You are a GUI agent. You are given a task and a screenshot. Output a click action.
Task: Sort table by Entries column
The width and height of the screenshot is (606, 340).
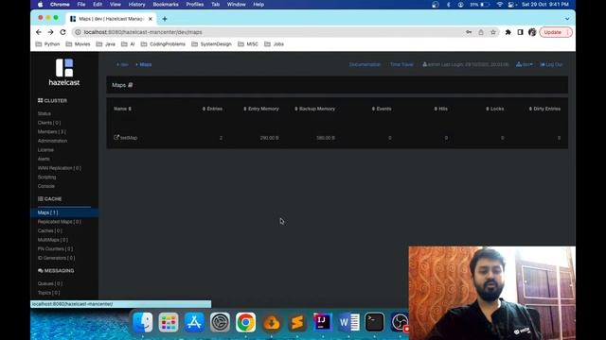pyautogui.click(x=212, y=109)
